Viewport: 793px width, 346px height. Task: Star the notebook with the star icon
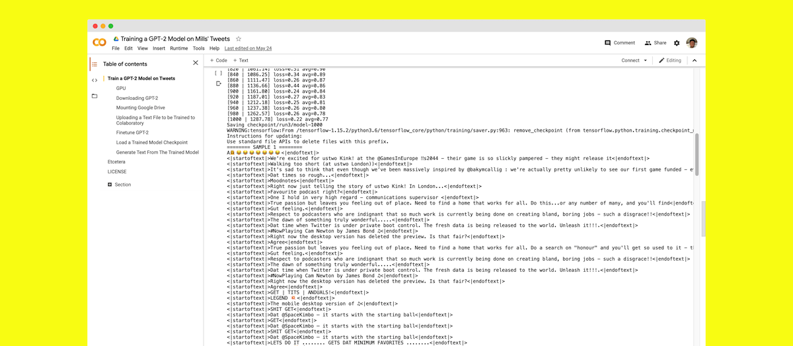click(x=239, y=39)
